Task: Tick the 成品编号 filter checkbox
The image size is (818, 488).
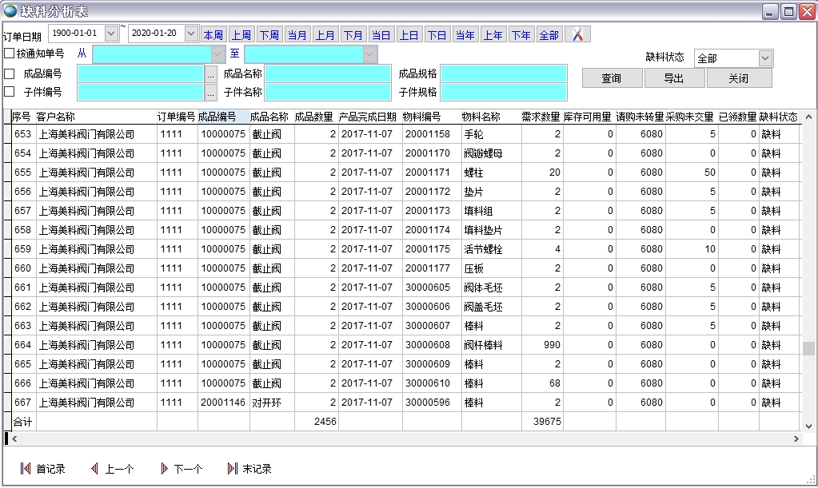Action: tap(10, 73)
